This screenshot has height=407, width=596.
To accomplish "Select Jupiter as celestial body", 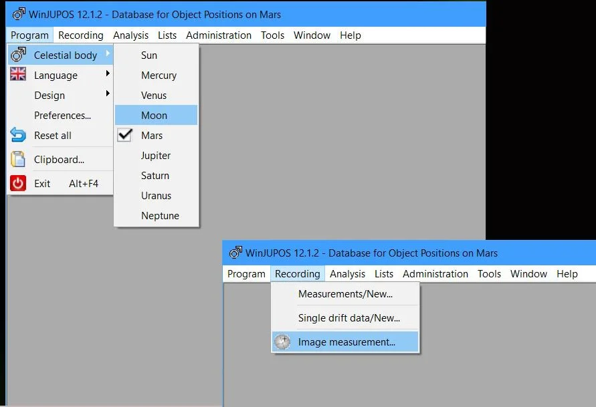I will pos(157,156).
